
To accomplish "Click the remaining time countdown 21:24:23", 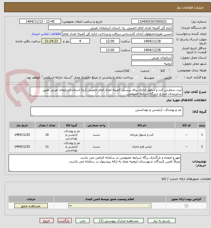I will 51,41.
